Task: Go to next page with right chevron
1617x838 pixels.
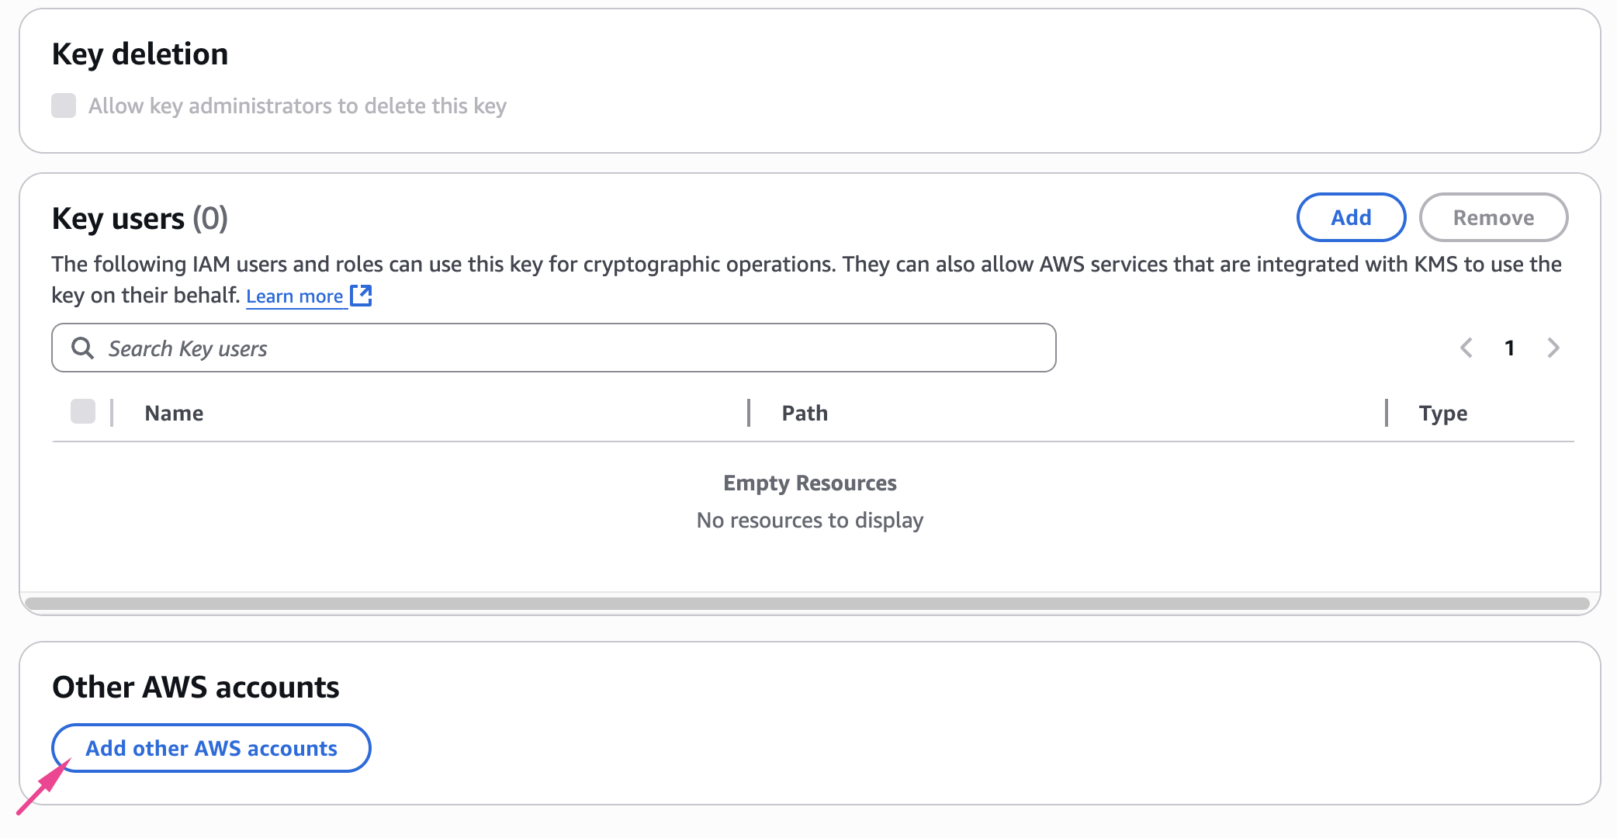Action: 1553,348
